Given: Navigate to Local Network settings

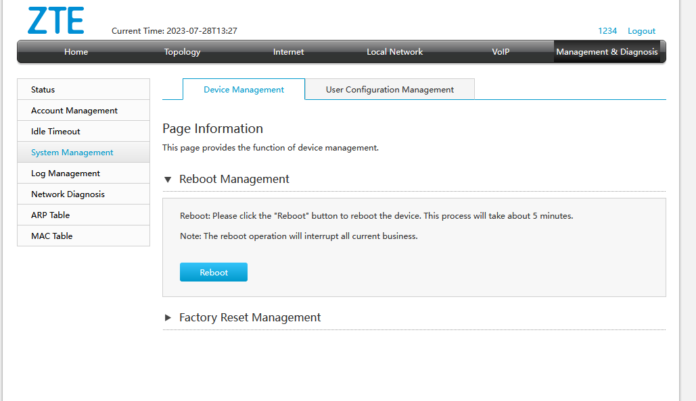Looking at the screenshot, I should point(394,52).
